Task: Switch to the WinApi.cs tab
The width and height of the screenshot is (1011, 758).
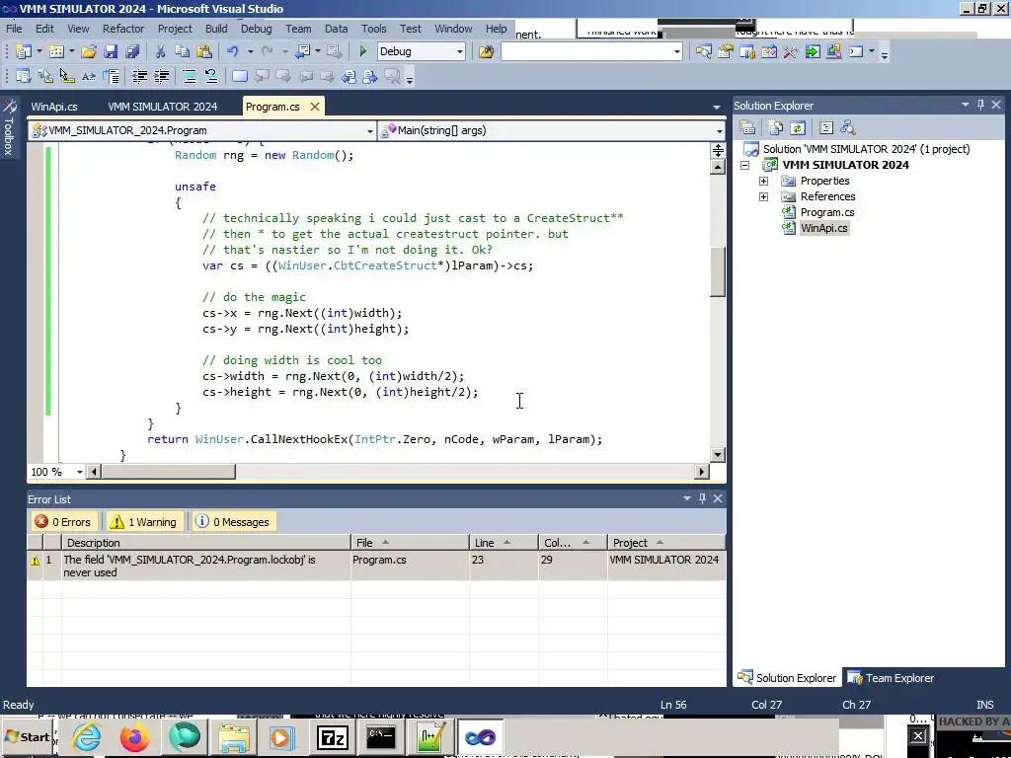Action: click(x=54, y=107)
